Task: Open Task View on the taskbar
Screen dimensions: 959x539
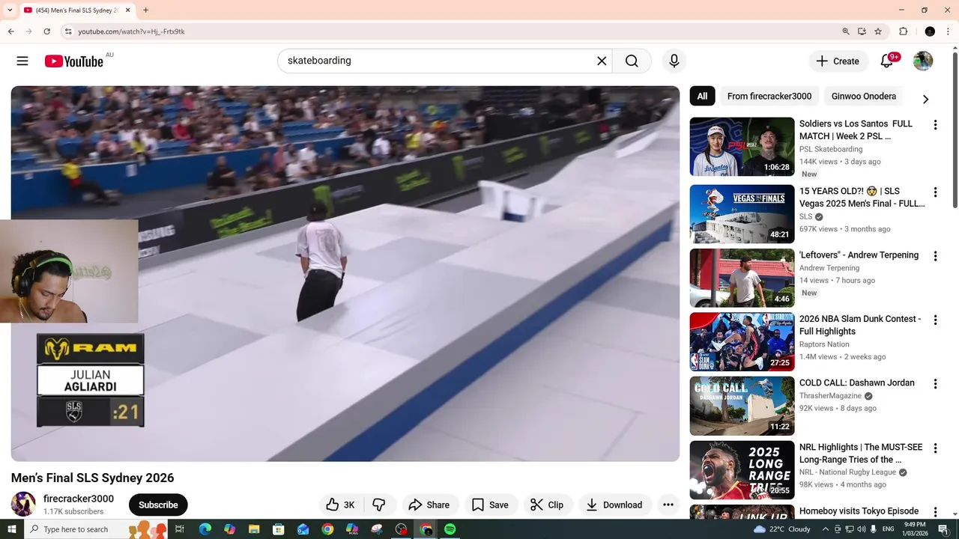Action: pyautogui.click(x=180, y=529)
